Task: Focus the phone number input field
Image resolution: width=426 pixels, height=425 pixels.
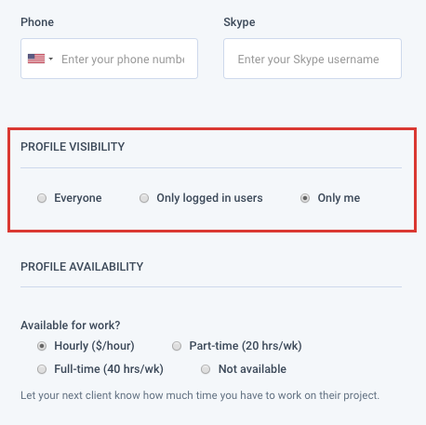Action: pos(123,59)
